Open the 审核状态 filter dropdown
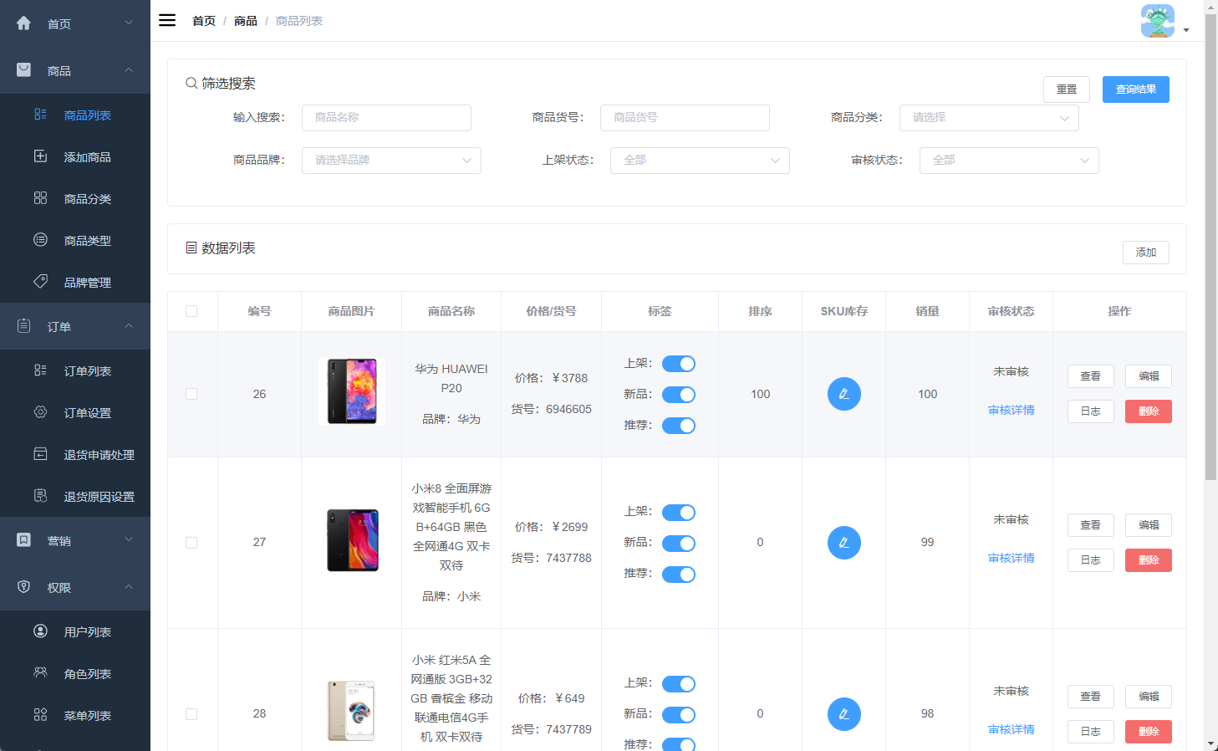 [x=1008, y=161]
